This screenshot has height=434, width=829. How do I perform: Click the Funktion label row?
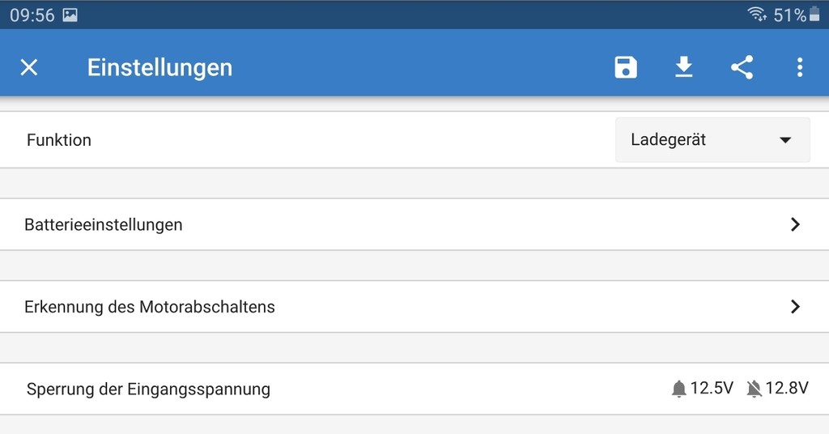point(414,140)
